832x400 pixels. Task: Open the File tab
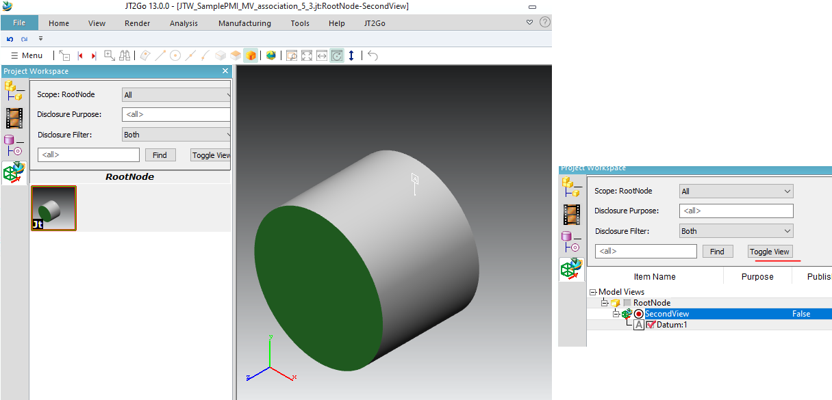[19, 23]
